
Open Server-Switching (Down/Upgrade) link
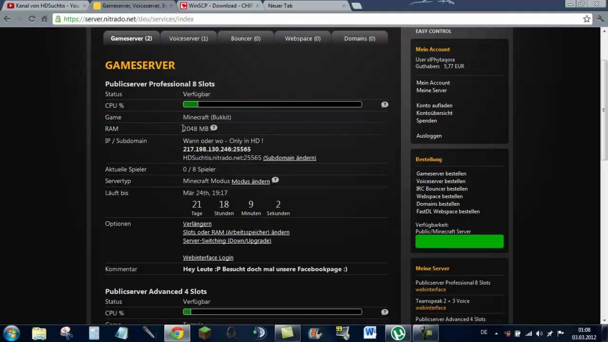[x=227, y=241]
